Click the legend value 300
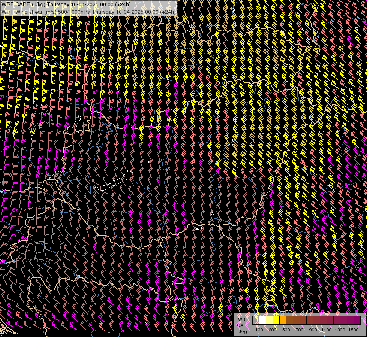This screenshot has width=367, height=337. coord(273,330)
